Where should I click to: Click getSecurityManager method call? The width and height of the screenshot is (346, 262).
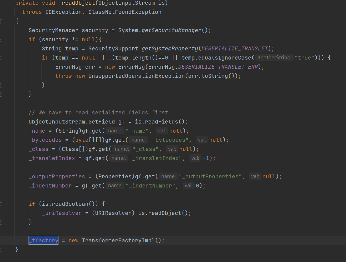click(x=171, y=30)
